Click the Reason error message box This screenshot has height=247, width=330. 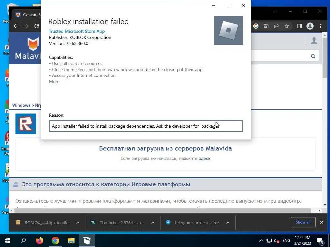pyautogui.click(x=146, y=126)
